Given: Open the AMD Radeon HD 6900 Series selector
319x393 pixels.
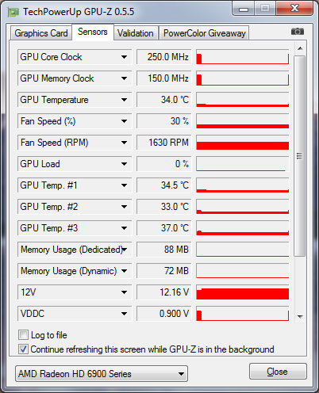Looking at the screenshot, I should pyautogui.click(x=102, y=373).
